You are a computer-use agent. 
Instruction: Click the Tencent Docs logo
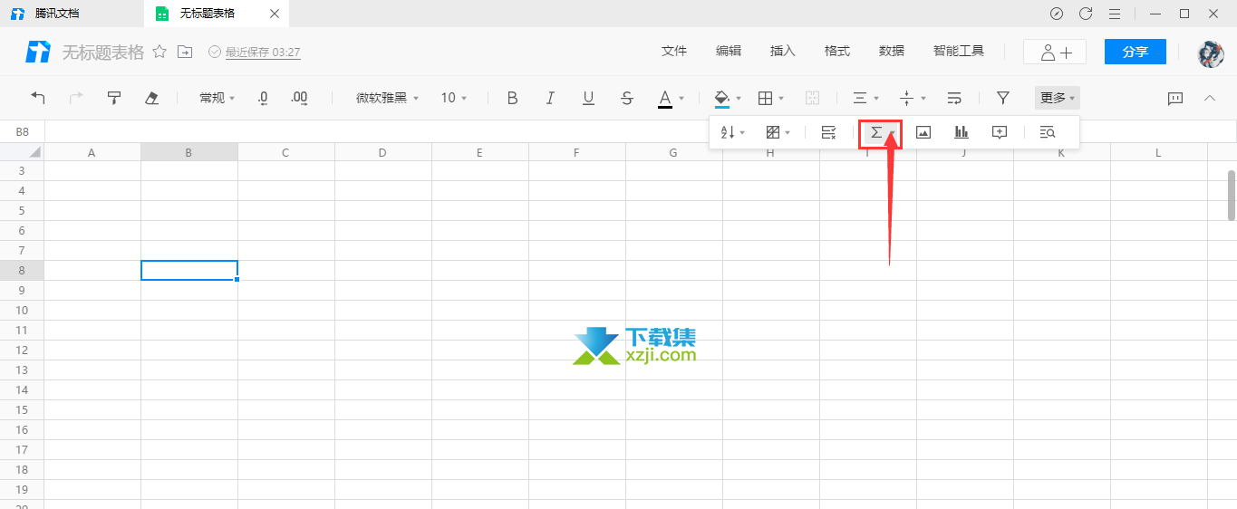(38, 52)
